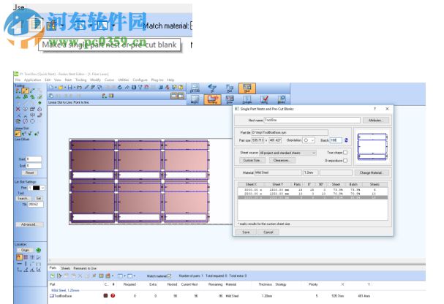Open the Application menu

point(32,80)
